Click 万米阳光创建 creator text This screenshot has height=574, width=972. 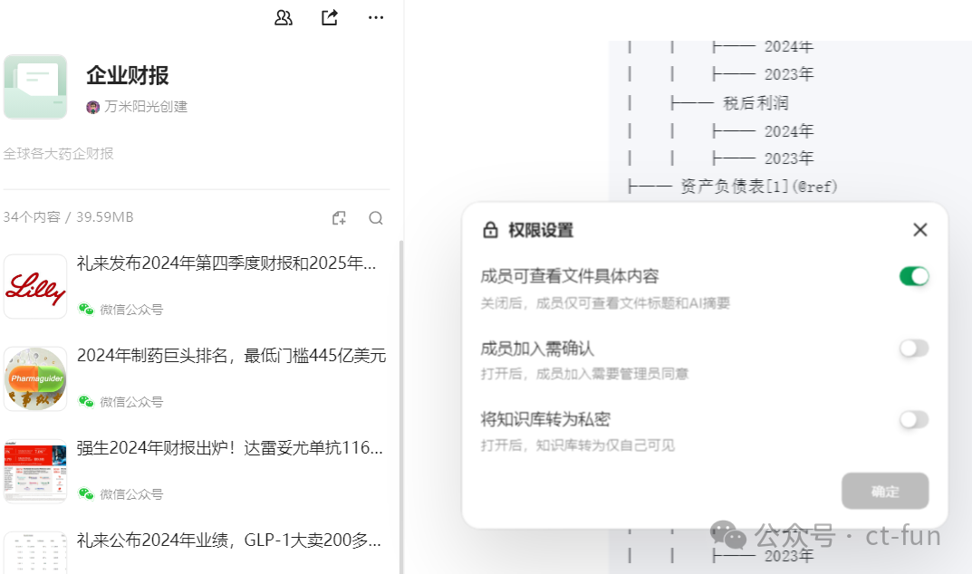tap(146, 107)
